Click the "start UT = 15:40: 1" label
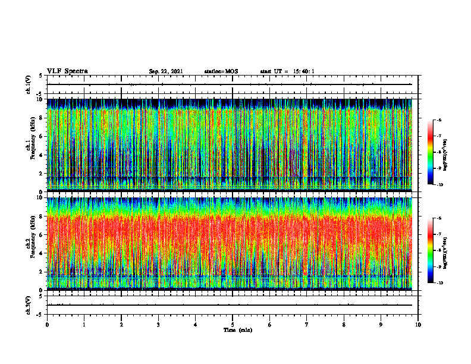This screenshot has width=471, height=364. point(287,71)
